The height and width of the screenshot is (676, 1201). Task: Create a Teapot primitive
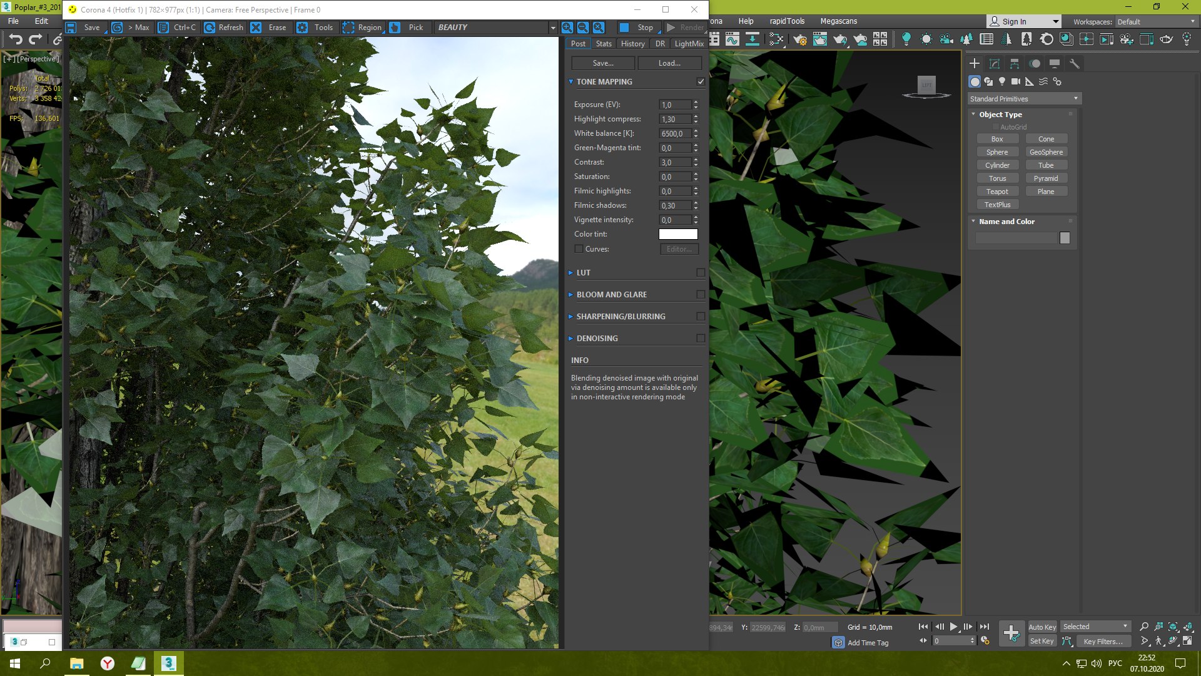997,192
